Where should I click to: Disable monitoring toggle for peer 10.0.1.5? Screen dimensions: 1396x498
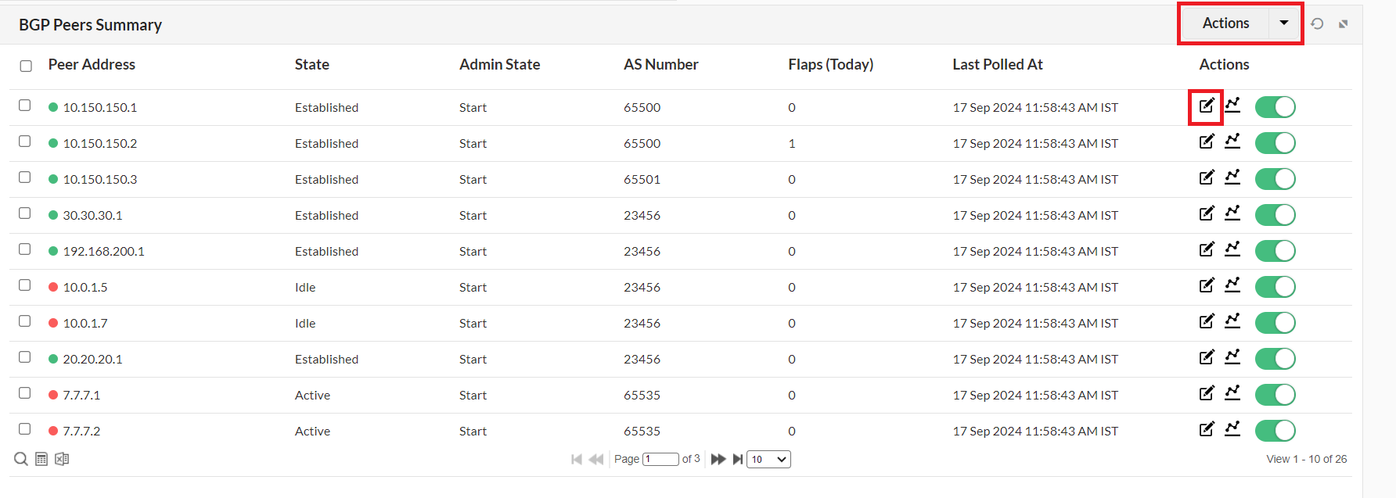click(1275, 286)
